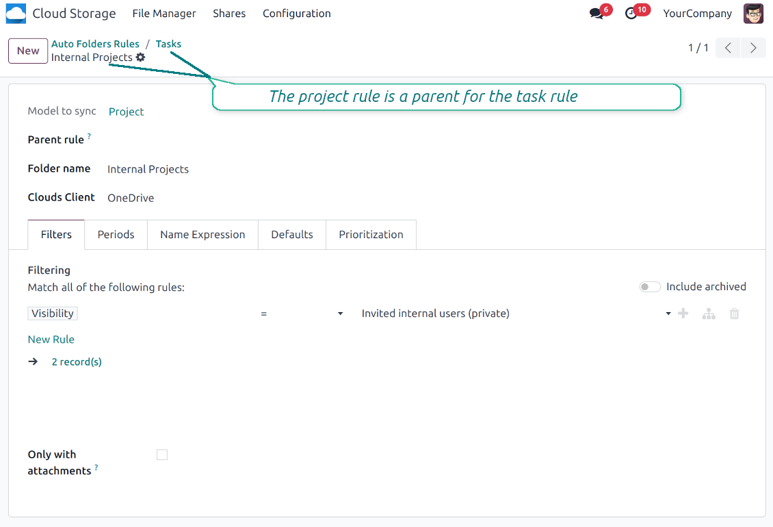Go to the next record arrow
The image size is (773, 527).
coord(753,48)
